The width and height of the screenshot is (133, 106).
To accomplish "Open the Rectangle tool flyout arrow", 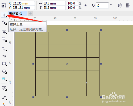I will coord(6,66).
